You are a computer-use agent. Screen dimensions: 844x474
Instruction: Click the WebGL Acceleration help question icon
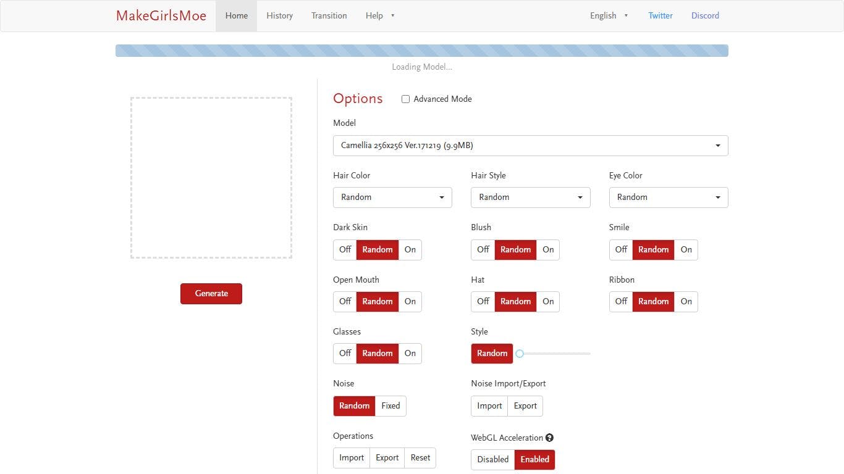[x=549, y=438]
